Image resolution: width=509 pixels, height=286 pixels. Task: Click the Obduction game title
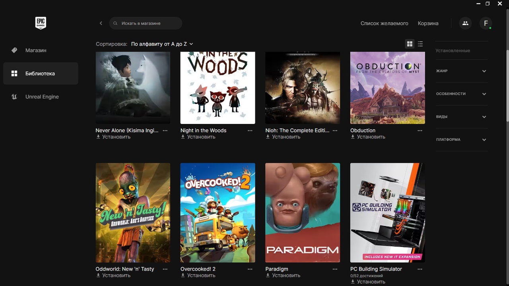tap(363, 130)
